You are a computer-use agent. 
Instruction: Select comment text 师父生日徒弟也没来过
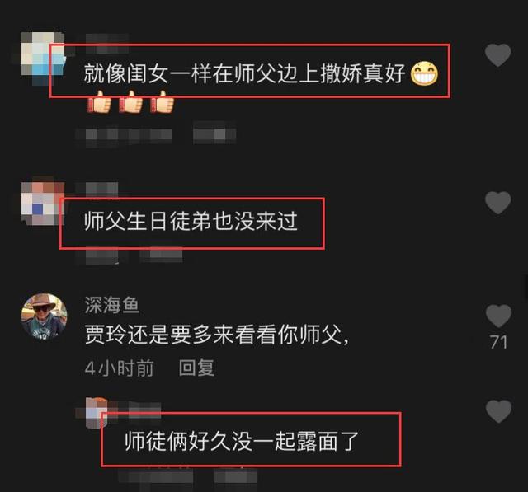pos(191,222)
